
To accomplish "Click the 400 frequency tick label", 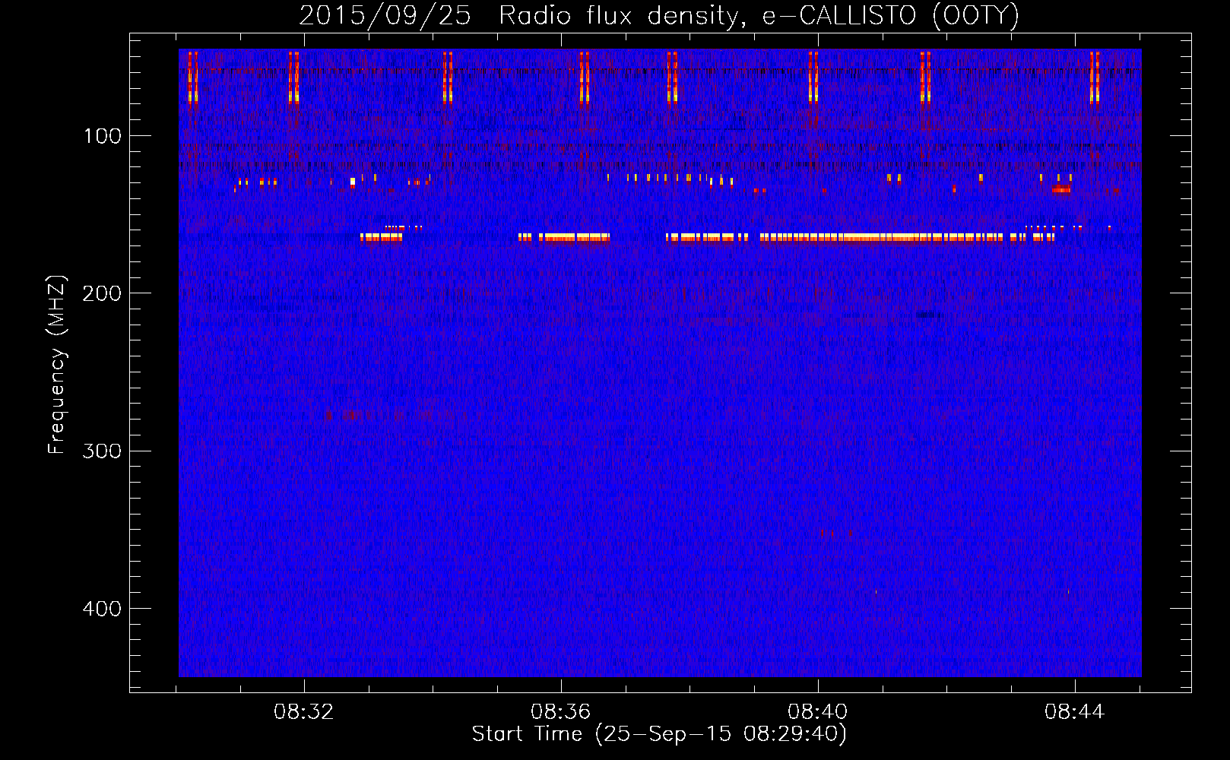I will pyautogui.click(x=102, y=609).
